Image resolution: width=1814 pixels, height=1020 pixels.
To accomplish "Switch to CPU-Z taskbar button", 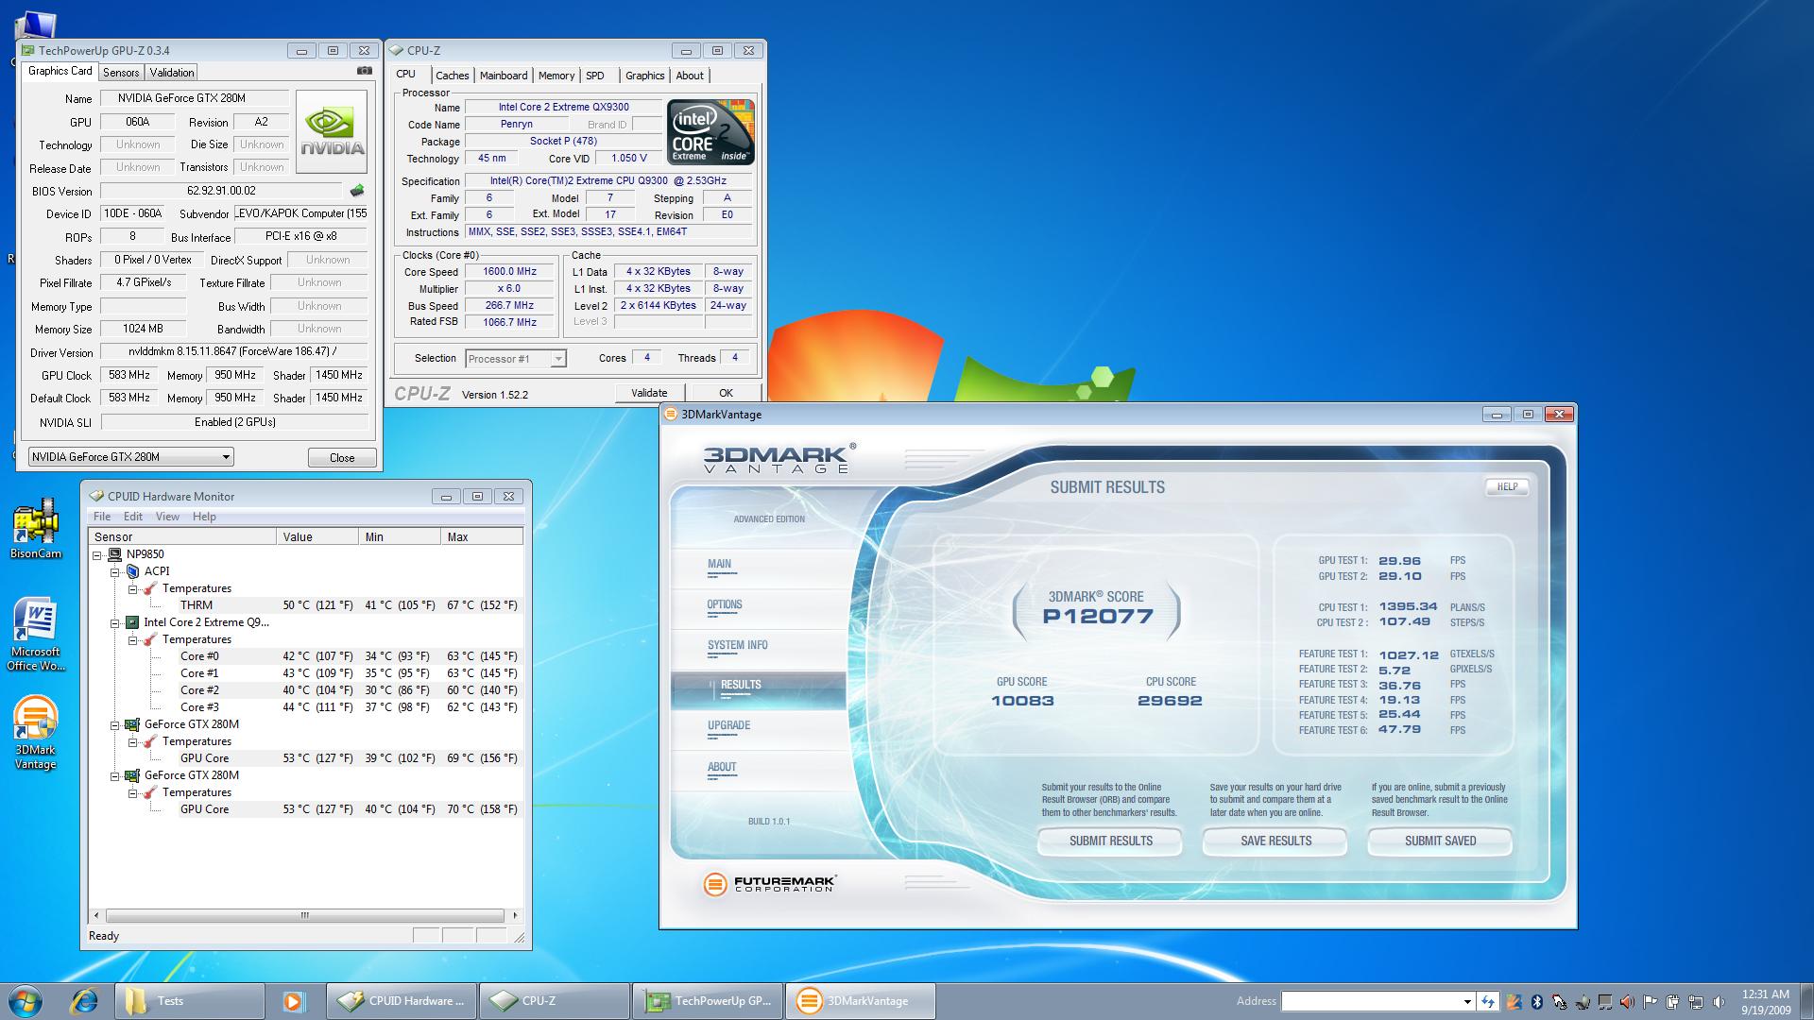I will pos(554,1001).
